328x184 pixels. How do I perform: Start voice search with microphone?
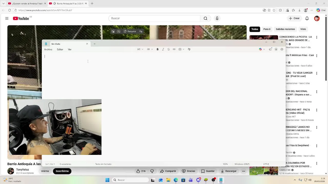[217, 18]
